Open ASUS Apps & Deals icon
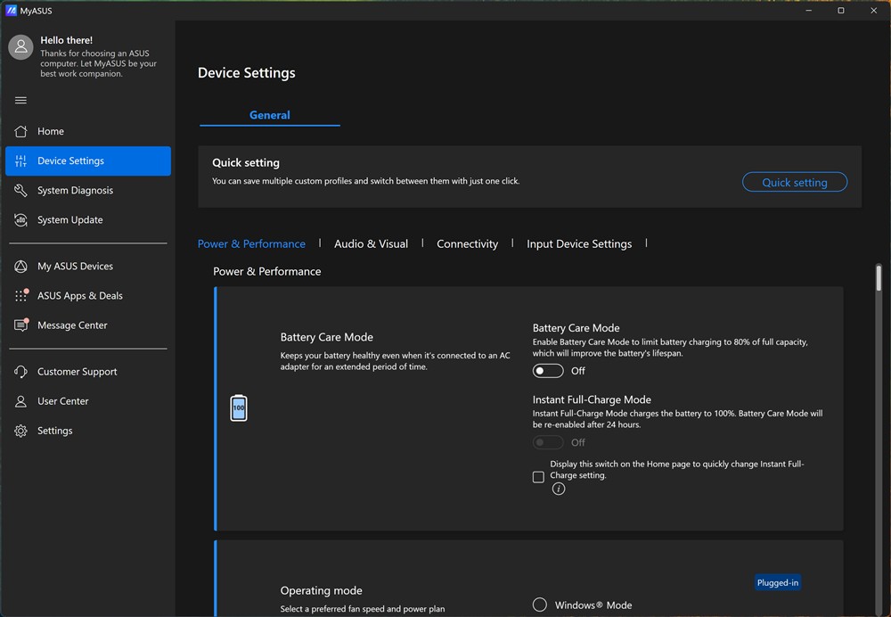The width and height of the screenshot is (891, 617). [x=21, y=296]
